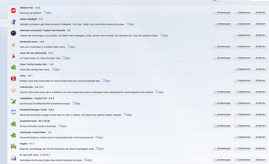Open Einstellungen for Close All Tabs (Reloaded)
This screenshot has width=269, height=164.
[222, 58]
